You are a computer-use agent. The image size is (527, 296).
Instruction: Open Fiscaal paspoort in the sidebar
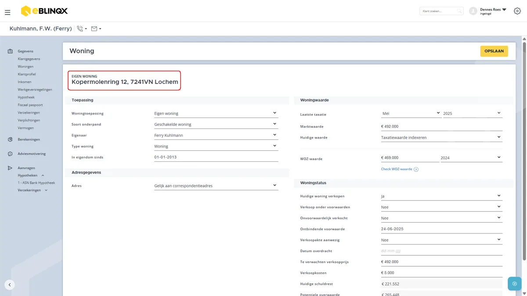coord(30,105)
